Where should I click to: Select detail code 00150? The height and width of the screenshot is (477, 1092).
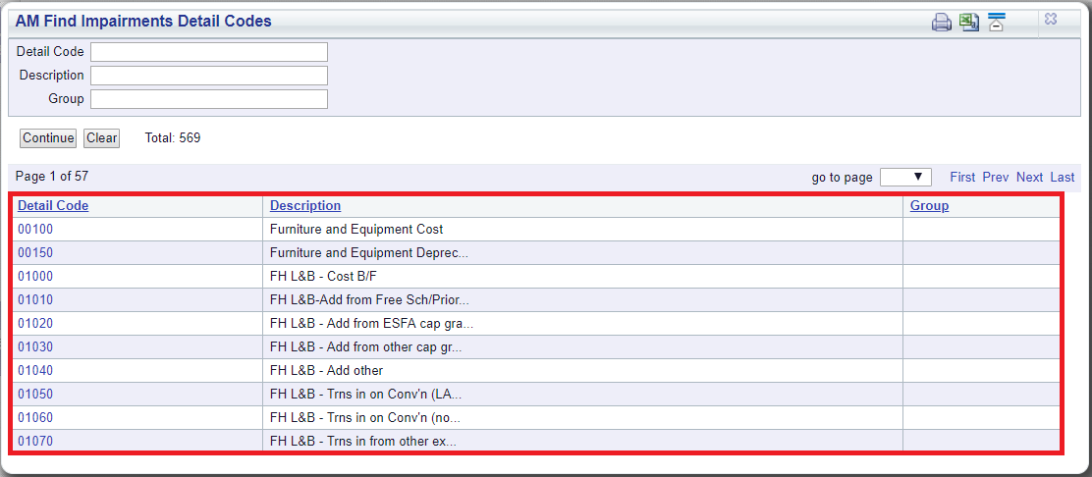[34, 253]
